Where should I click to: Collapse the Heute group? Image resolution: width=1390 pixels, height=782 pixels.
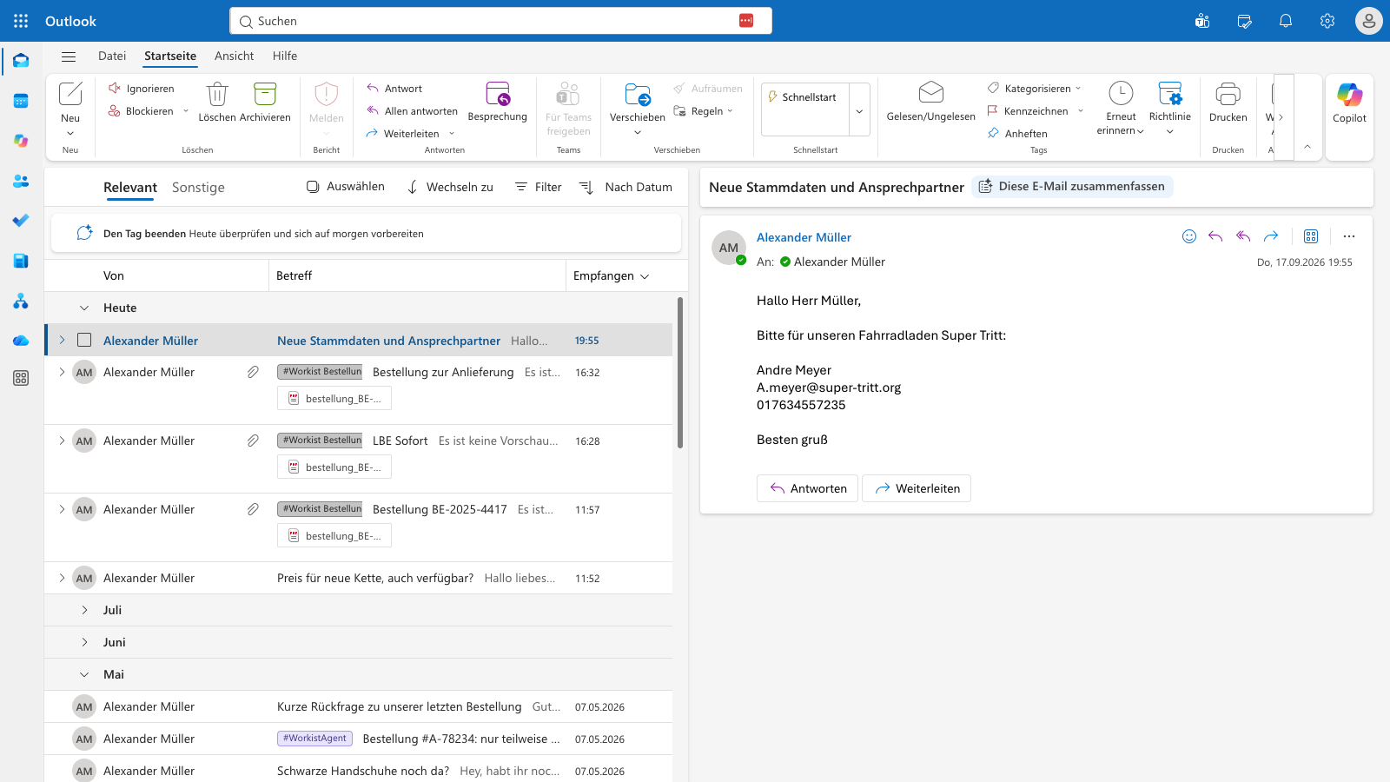coord(84,308)
